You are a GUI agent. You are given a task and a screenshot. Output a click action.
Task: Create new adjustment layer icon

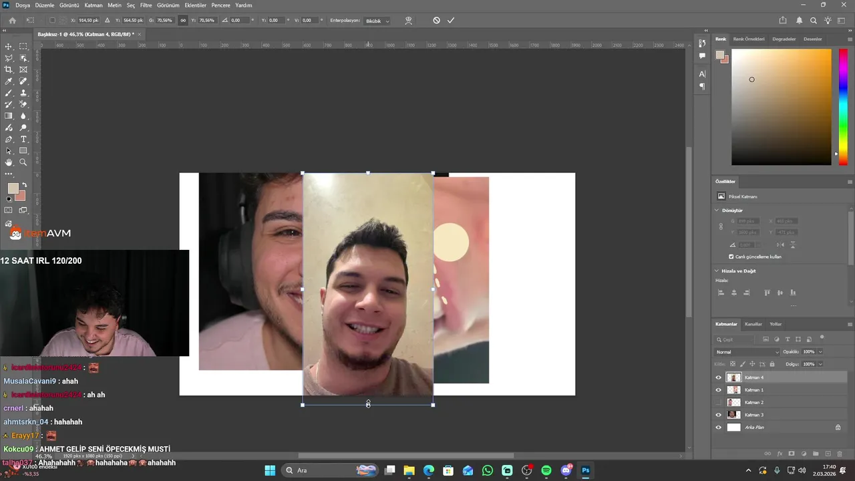click(x=804, y=454)
